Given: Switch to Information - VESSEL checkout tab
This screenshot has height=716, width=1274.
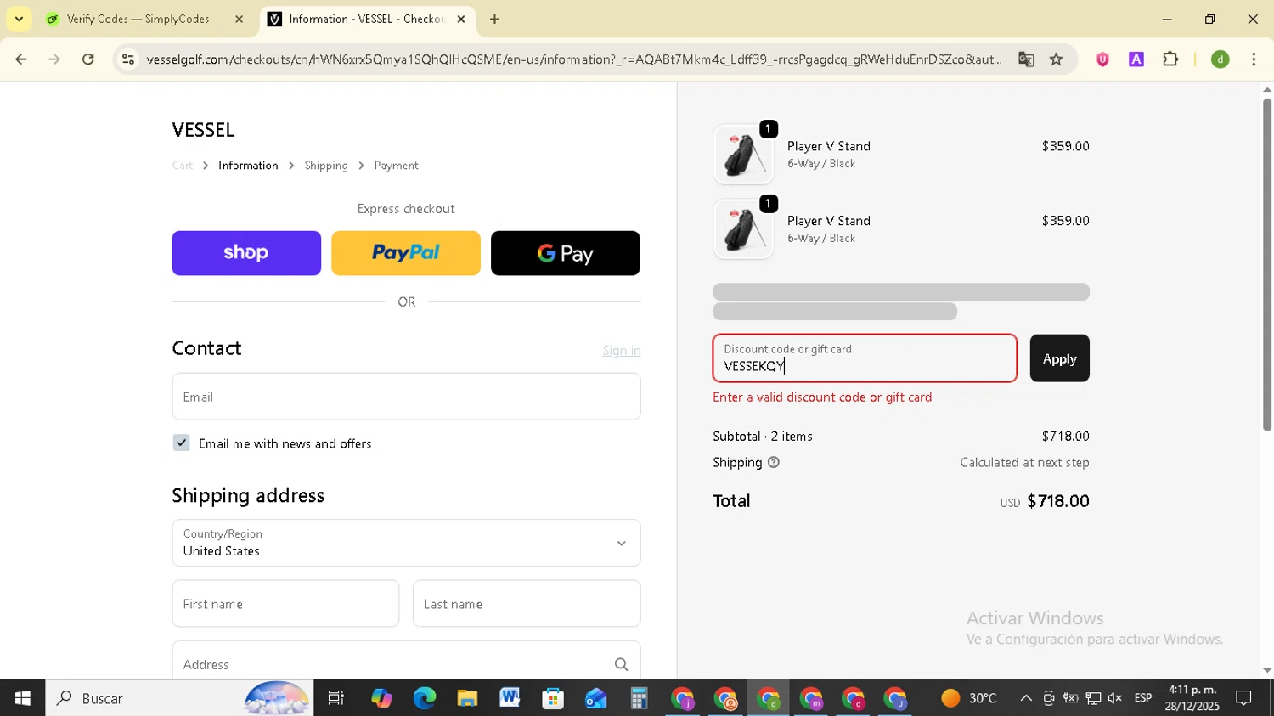Looking at the screenshot, I should [x=367, y=19].
